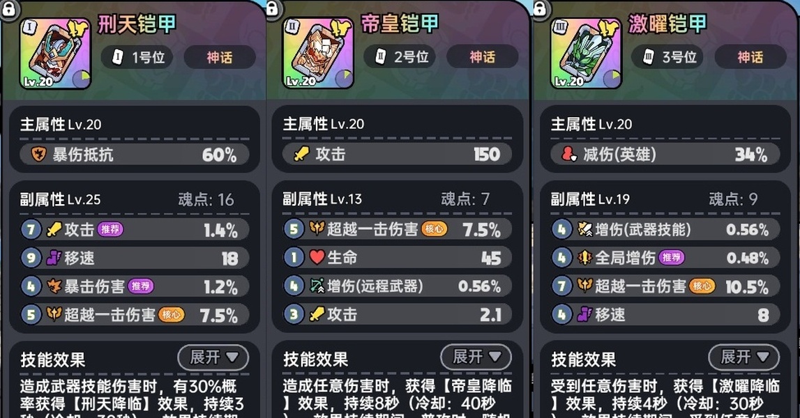Click the 生命 heart icon
800x418 pixels.
coord(317,258)
